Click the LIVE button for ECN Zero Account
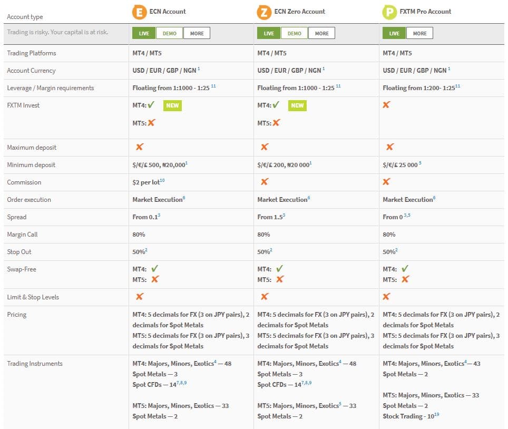This screenshot has width=508, height=429. pos(268,33)
